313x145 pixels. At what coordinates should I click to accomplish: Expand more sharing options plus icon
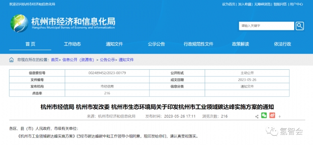coord(279,117)
